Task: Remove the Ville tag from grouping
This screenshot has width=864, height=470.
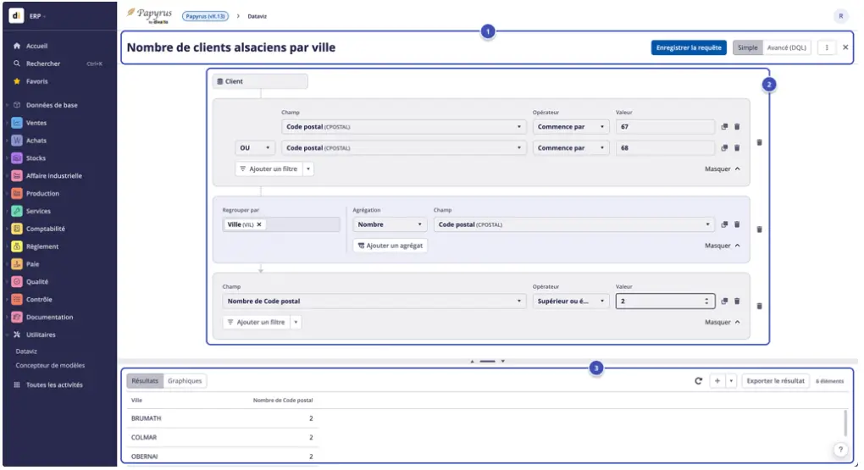Action: [x=259, y=224]
